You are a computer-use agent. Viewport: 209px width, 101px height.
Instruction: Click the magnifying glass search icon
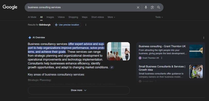158,7
